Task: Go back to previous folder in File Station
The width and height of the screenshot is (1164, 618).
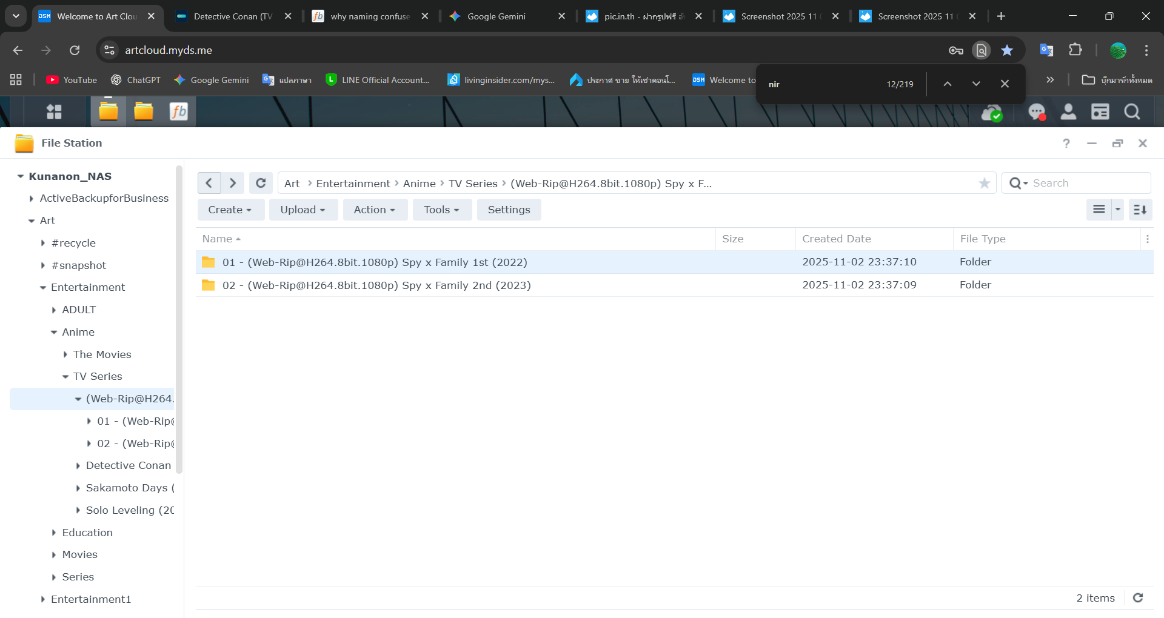Action: coord(209,183)
